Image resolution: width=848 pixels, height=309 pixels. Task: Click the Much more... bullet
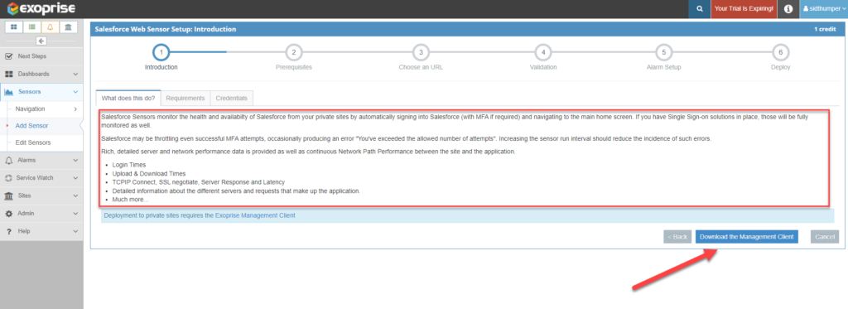pos(130,200)
